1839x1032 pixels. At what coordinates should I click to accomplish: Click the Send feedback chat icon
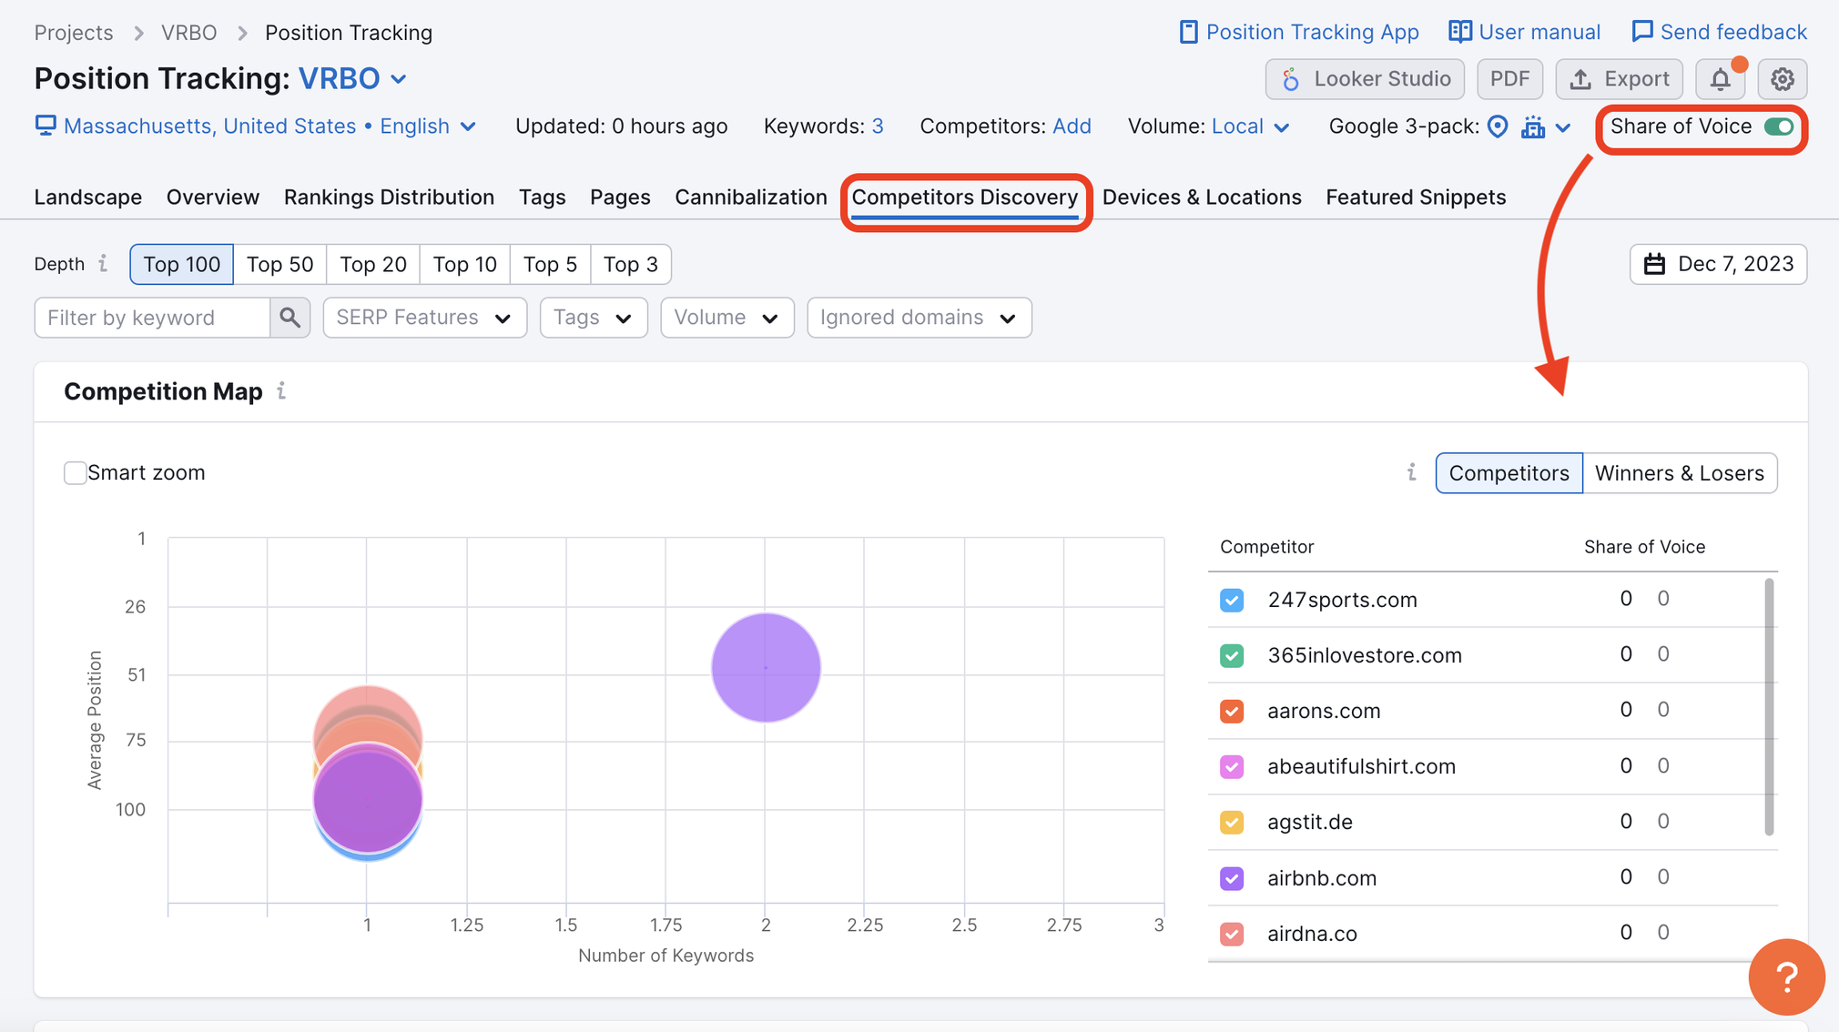pyautogui.click(x=1641, y=32)
